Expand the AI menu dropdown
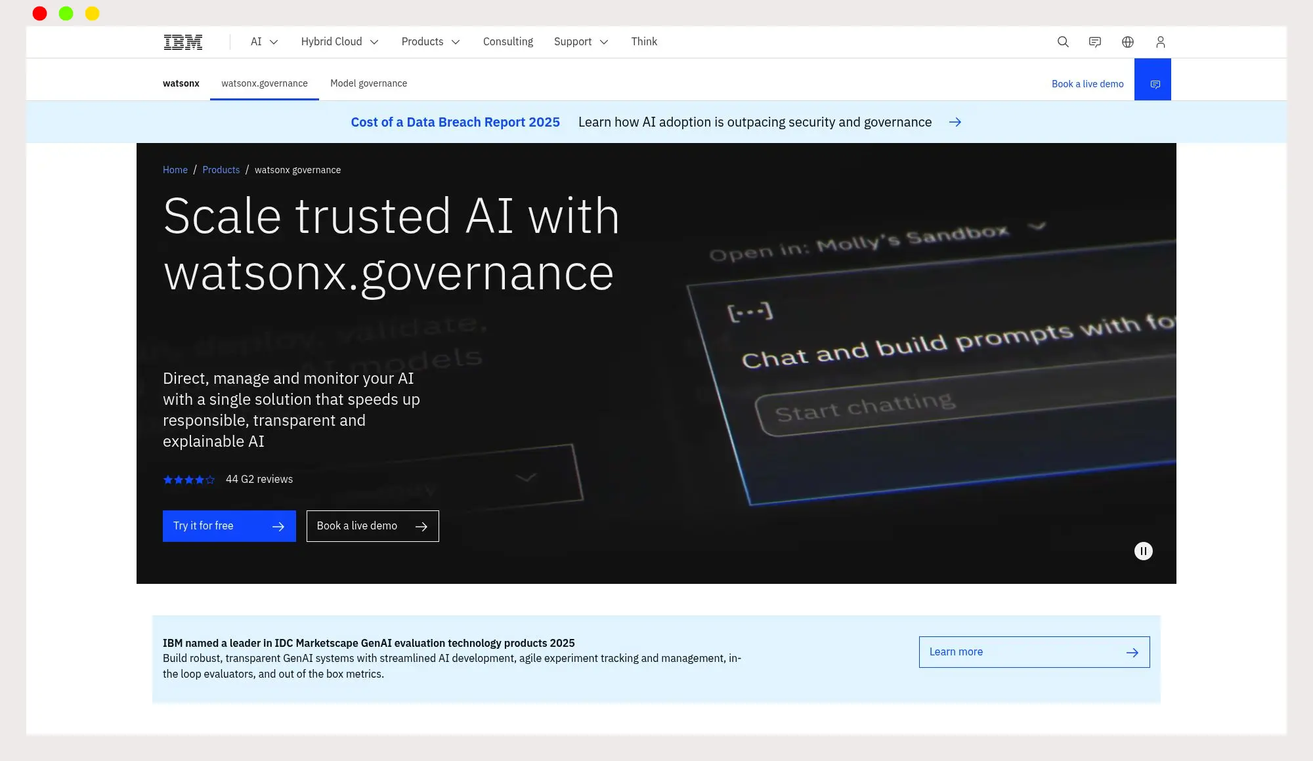 click(x=264, y=42)
